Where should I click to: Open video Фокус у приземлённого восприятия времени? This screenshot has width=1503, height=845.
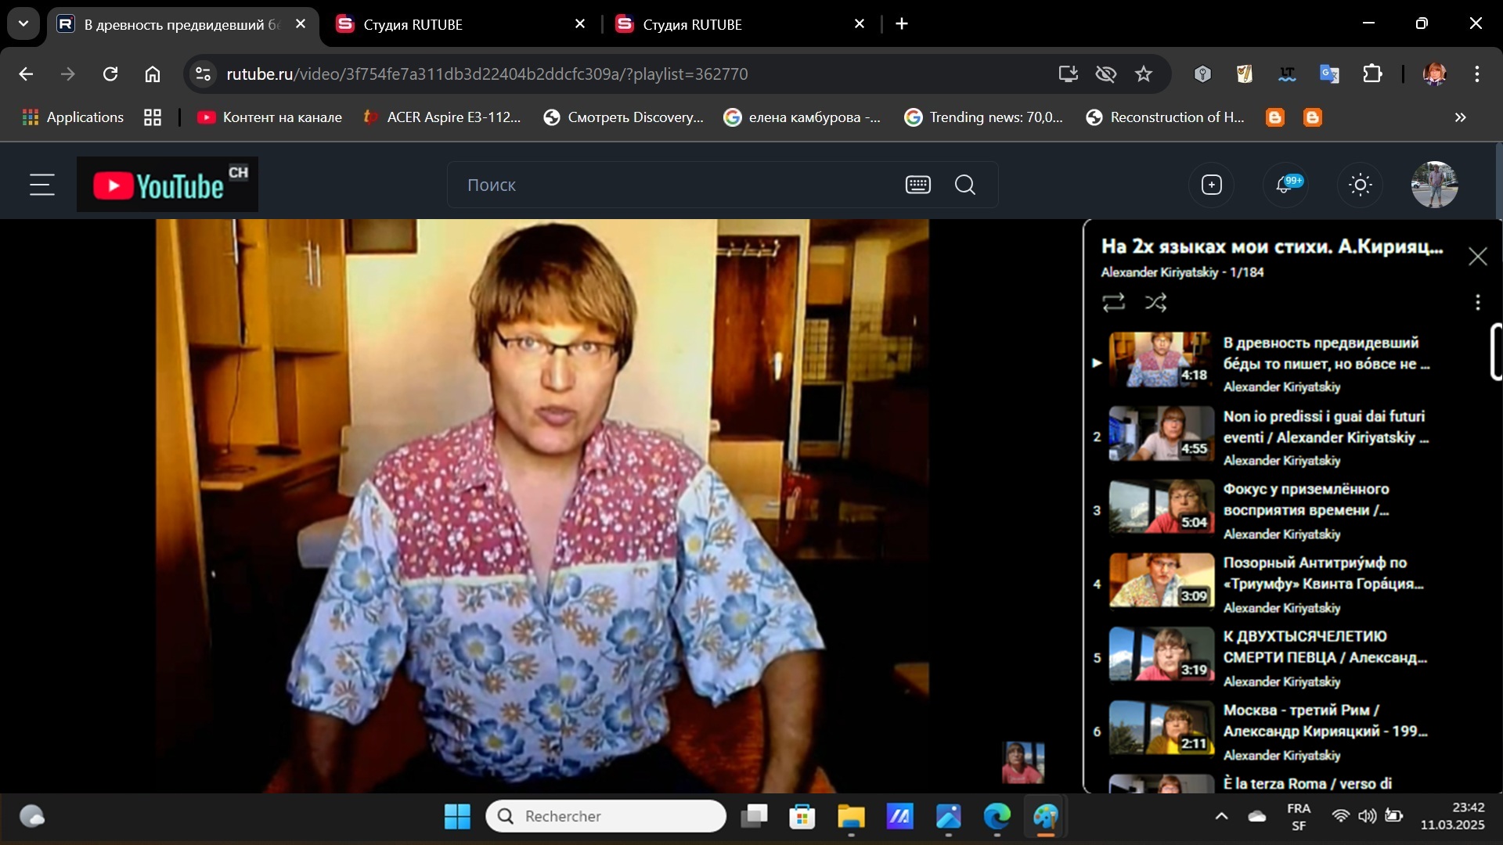[1306, 500]
